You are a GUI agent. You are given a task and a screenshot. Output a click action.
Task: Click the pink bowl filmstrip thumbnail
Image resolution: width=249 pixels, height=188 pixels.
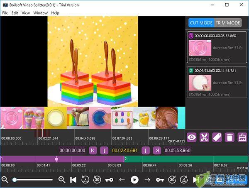(12, 118)
